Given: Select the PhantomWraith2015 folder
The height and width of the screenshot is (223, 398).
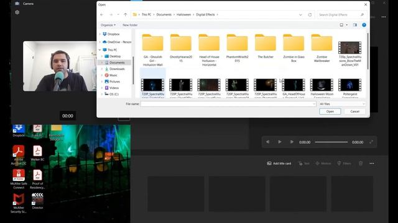Looking at the screenshot, I should (238, 48).
